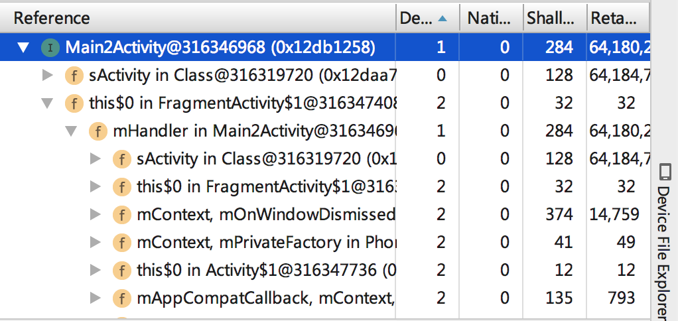Open the Device File Explorer side tab
678x321 pixels.
point(665,242)
